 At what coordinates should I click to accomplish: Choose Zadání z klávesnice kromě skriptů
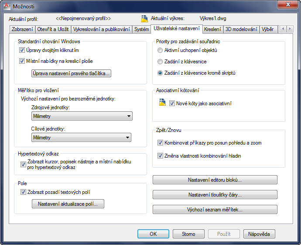(x=160, y=73)
